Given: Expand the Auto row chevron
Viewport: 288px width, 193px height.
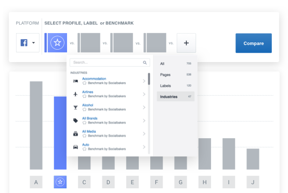Looking at the screenshot, I should coord(144,147).
